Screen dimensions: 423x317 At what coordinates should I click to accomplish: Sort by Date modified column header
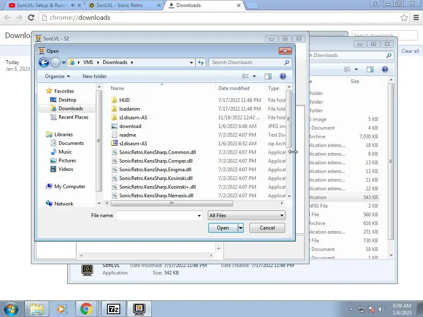(234, 88)
